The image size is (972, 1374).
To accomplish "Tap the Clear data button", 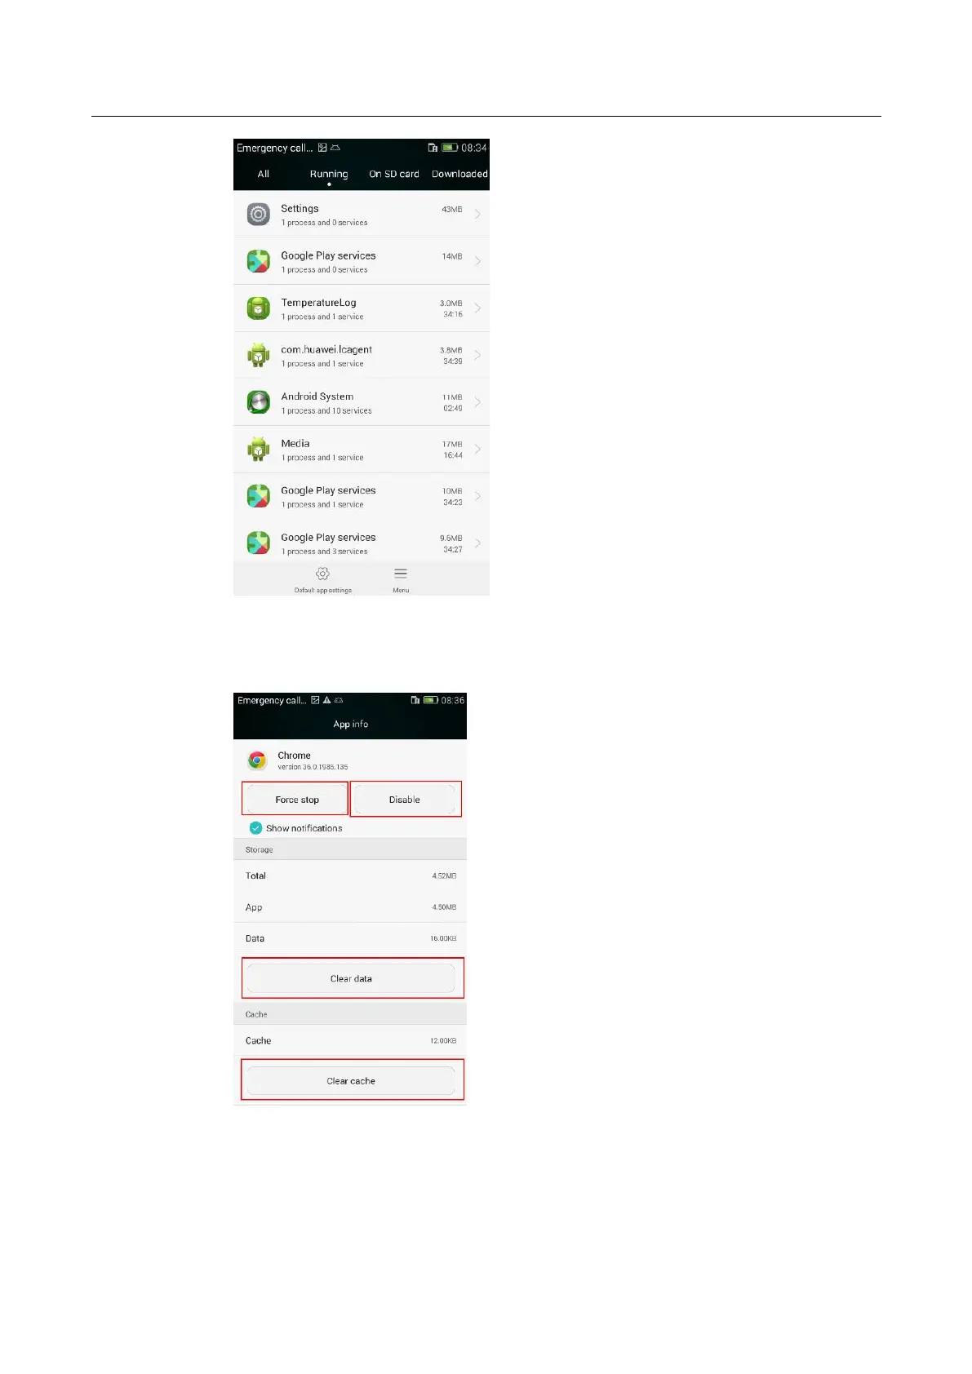I will (x=351, y=978).
